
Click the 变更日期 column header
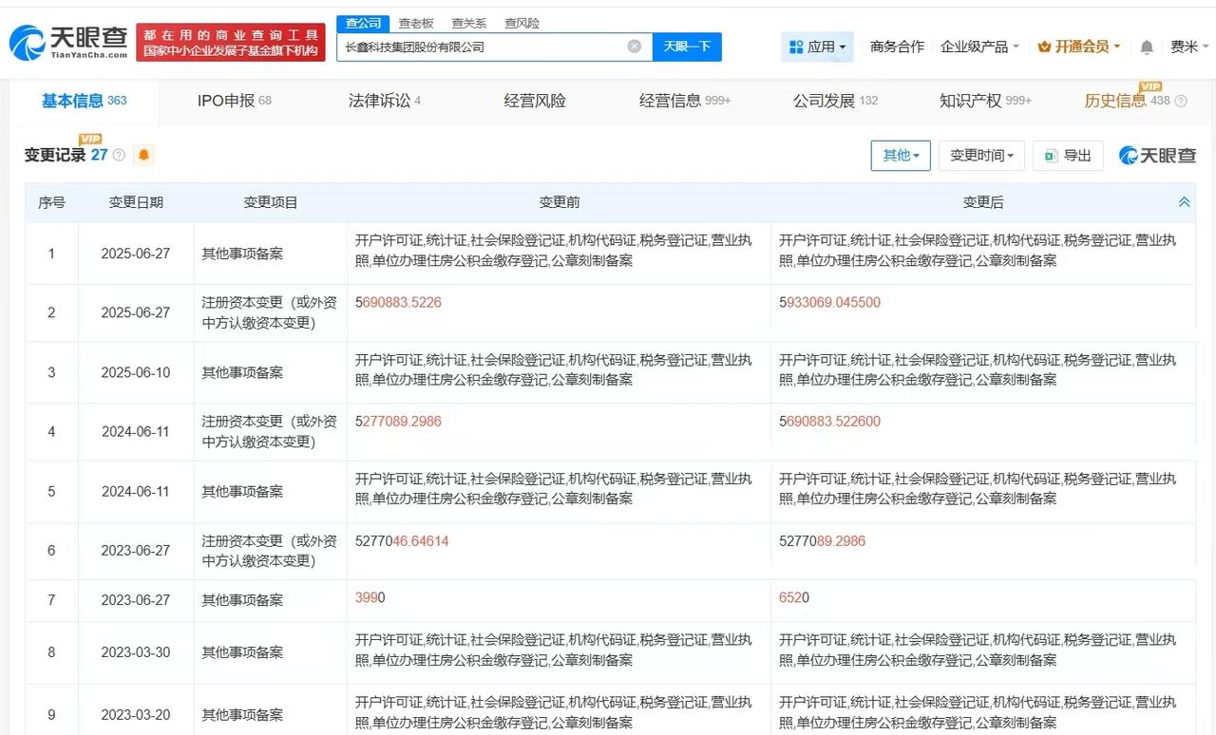[136, 202]
